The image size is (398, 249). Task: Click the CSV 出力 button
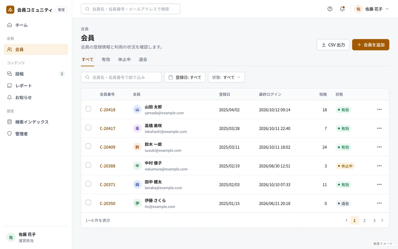pos(333,45)
